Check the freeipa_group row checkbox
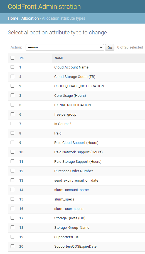 point(12,114)
